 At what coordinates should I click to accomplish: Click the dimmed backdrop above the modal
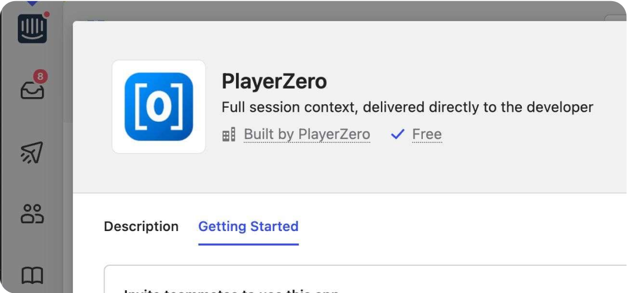[x=336, y=10]
